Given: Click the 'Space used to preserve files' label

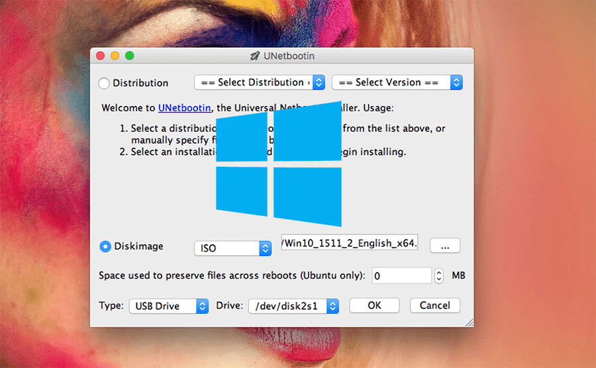Looking at the screenshot, I should coord(232,275).
